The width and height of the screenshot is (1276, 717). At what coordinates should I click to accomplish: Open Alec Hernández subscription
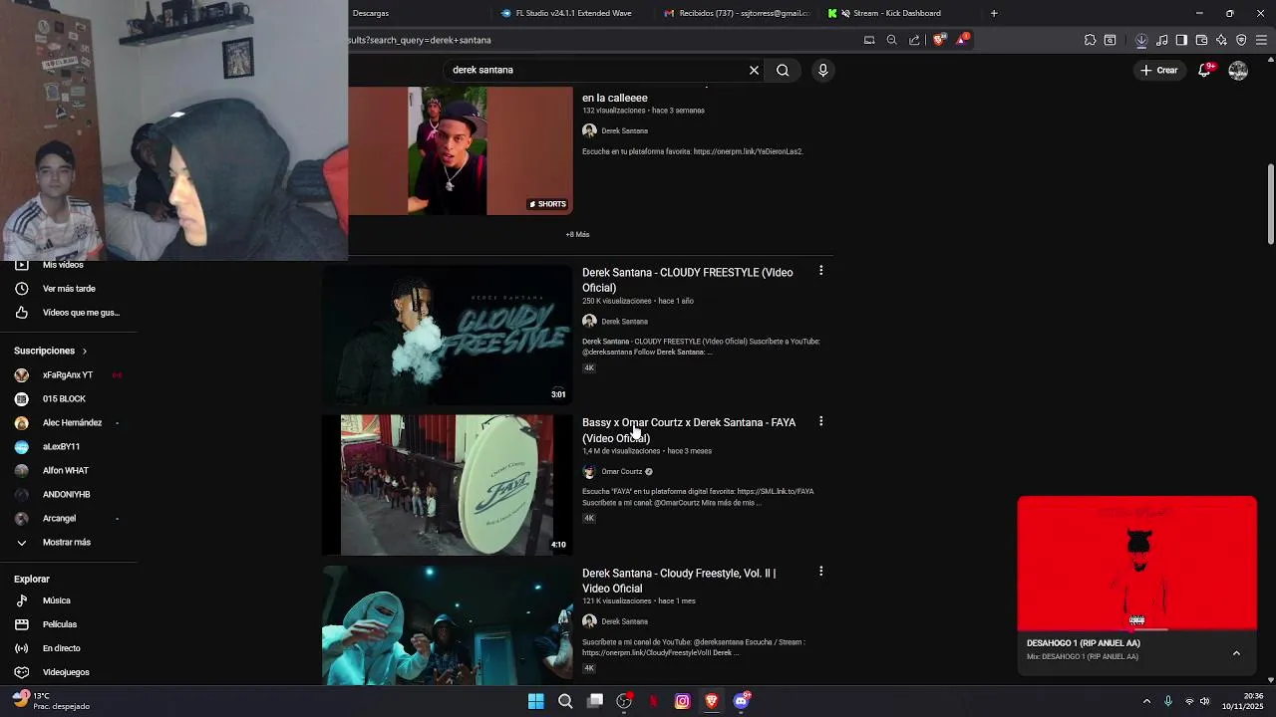point(69,423)
